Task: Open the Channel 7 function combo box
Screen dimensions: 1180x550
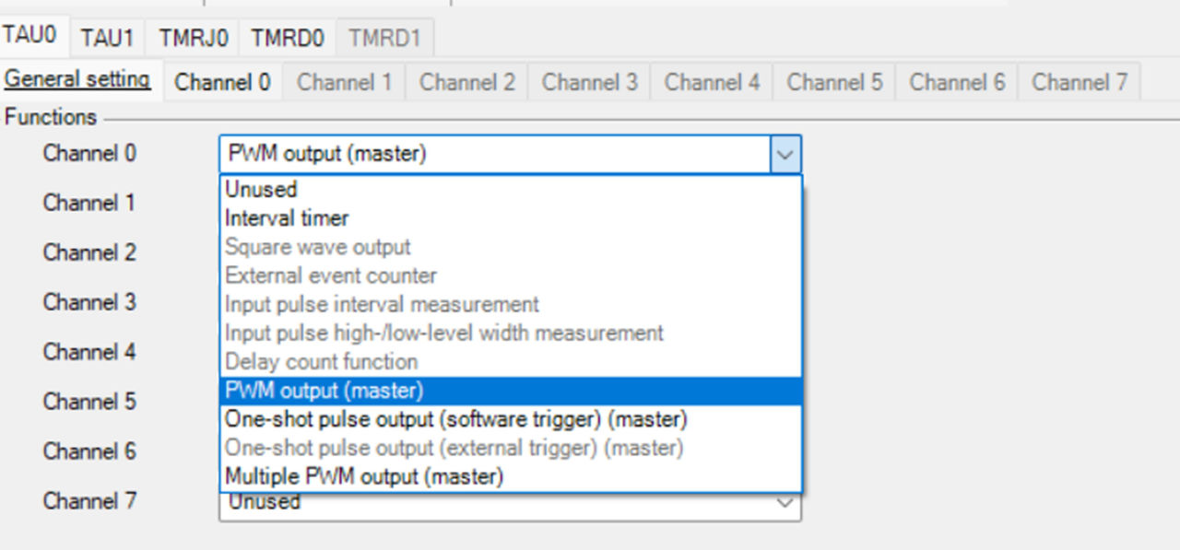Action: click(x=498, y=504)
